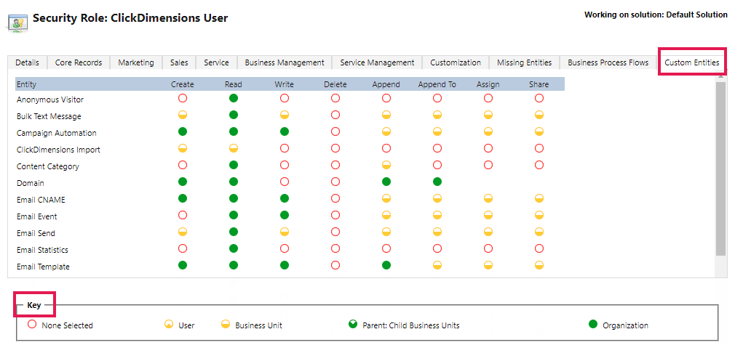Screen dimensions: 735x345
Task: Toggle Write privilege for Campaign Automation
Action: 285,132
